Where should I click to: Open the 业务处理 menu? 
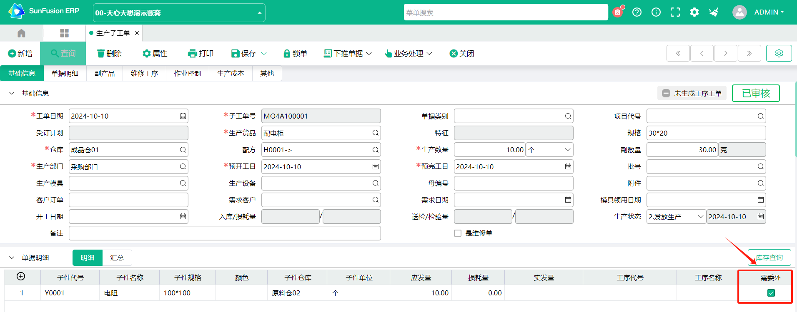point(408,54)
